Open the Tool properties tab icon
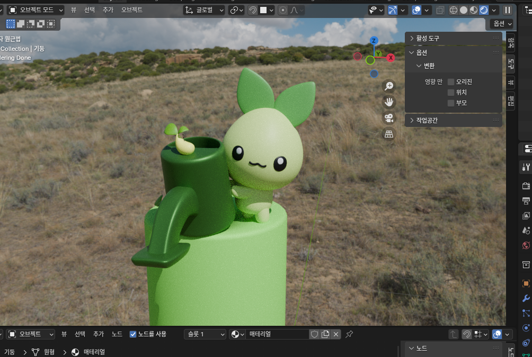532x357 pixels. pyautogui.click(x=526, y=167)
